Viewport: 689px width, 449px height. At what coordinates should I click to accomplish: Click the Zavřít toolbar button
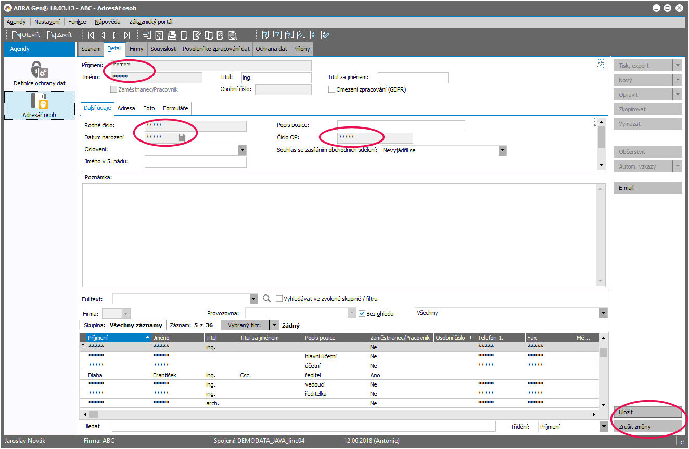(x=60, y=35)
